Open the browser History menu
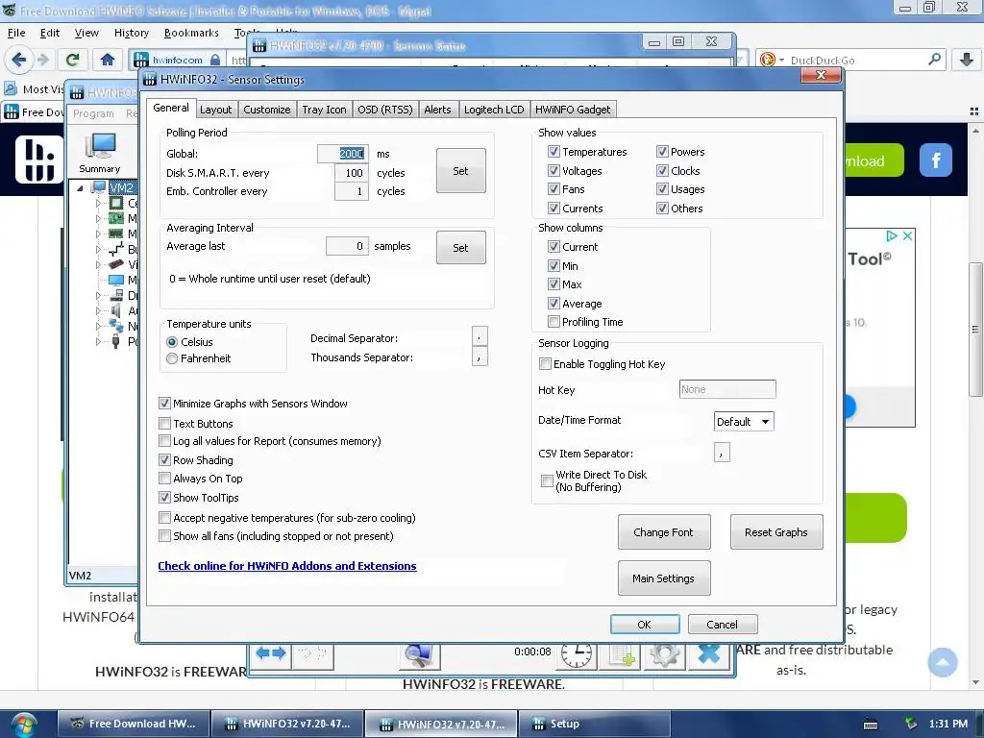The height and width of the screenshot is (738, 984). (x=131, y=33)
